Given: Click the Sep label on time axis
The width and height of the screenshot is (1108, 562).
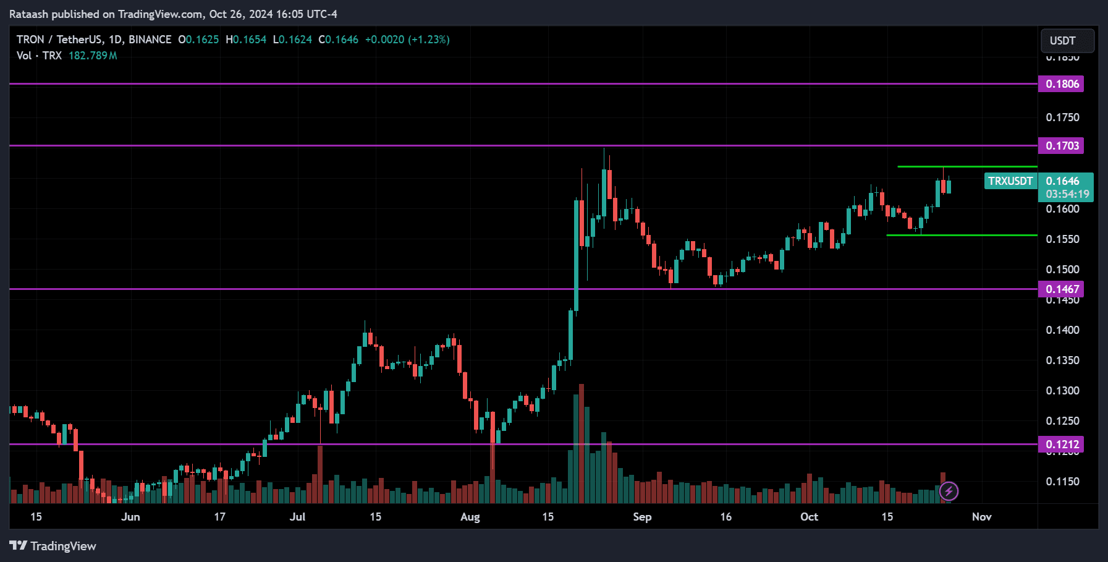Looking at the screenshot, I should coord(642,517).
